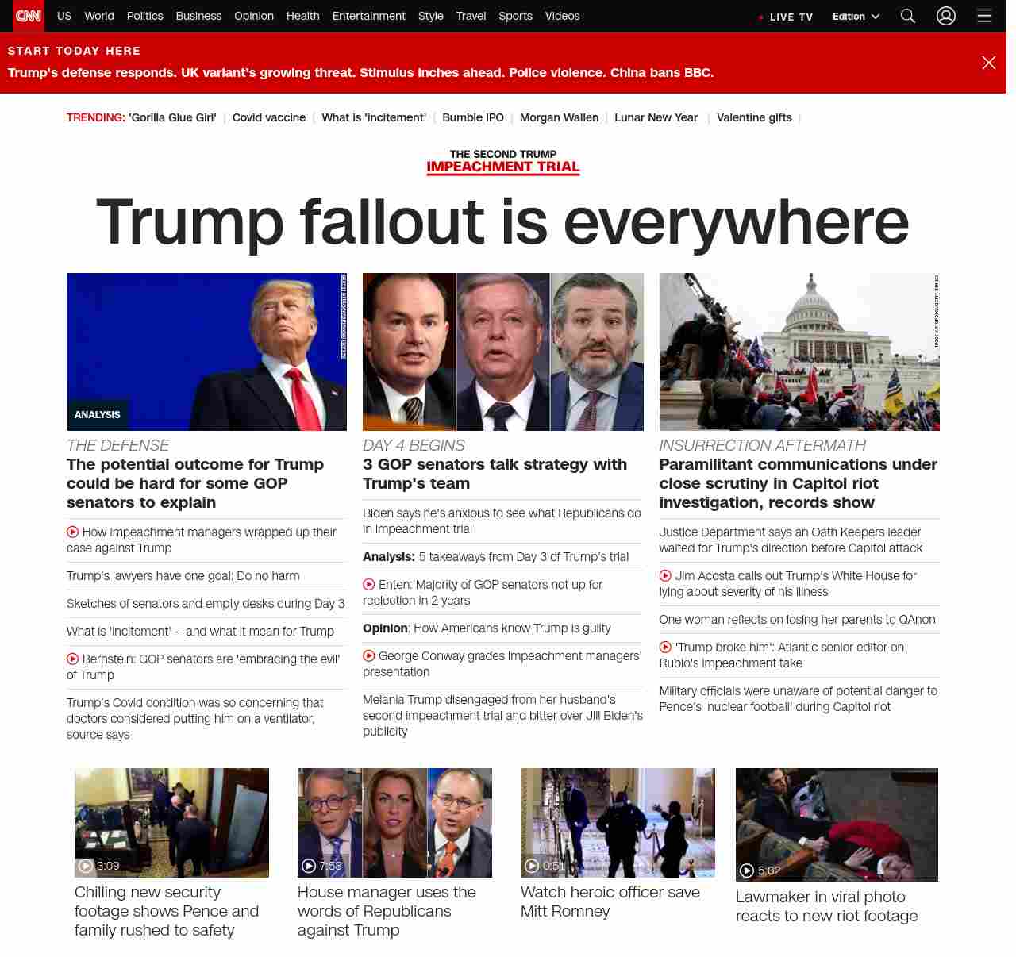Screen dimensions: 1016x957
Task: Open 'Trump's lawyers have one goal' article
Action: pos(183,576)
